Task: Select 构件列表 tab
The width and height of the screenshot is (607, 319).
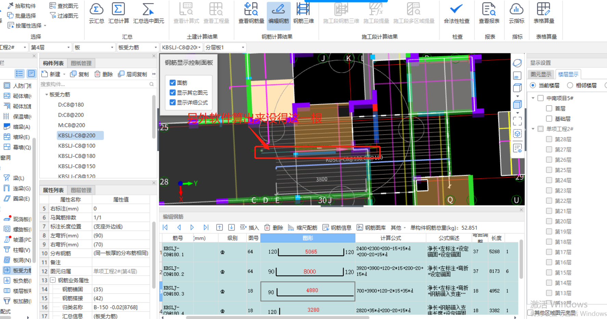Action: click(x=53, y=63)
